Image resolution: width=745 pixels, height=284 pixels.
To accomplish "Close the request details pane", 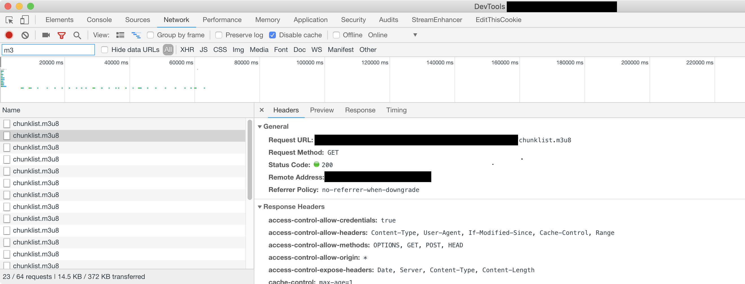I will pyautogui.click(x=261, y=110).
